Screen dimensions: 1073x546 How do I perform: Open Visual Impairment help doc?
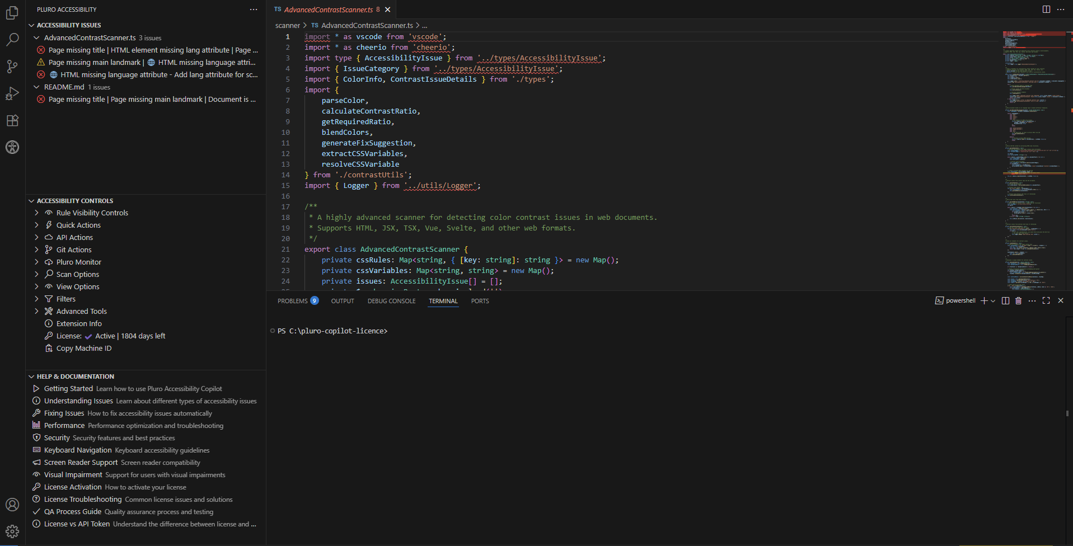(146, 475)
